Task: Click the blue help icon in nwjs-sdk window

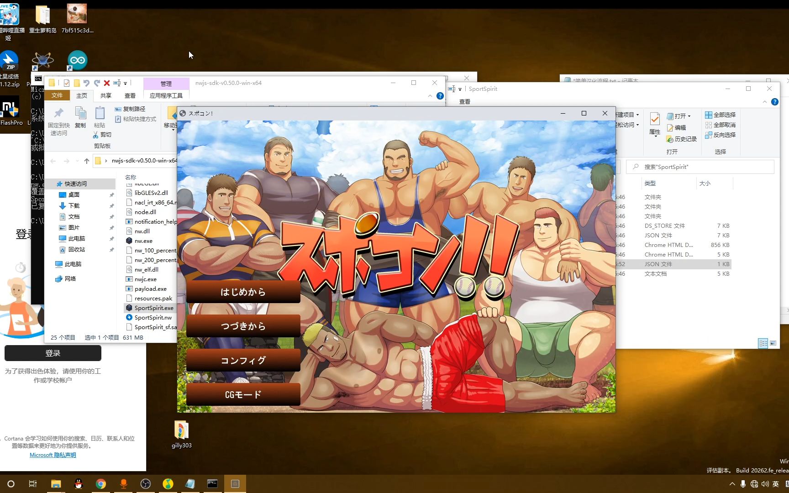Action: click(440, 96)
